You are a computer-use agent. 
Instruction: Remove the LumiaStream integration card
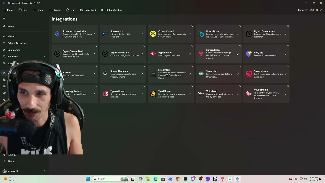click(240, 46)
